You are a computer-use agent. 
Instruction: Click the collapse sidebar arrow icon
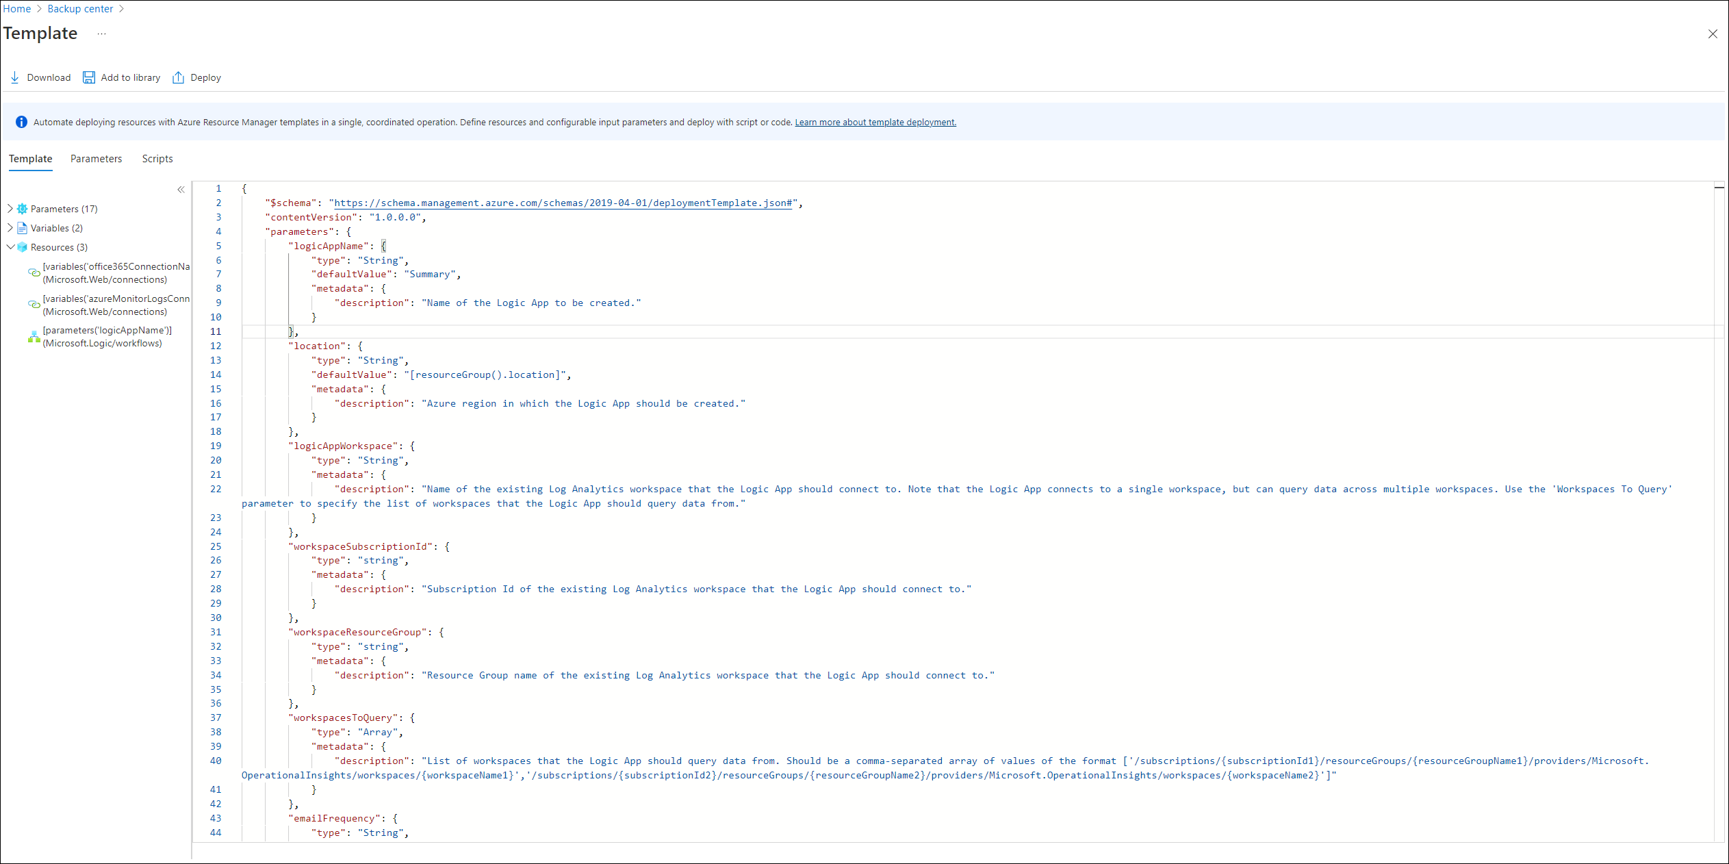[182, 190]
